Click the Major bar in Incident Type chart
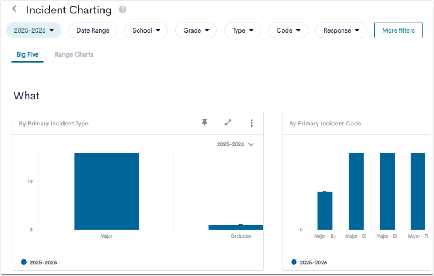434x276 pixels. click(107, 191)
